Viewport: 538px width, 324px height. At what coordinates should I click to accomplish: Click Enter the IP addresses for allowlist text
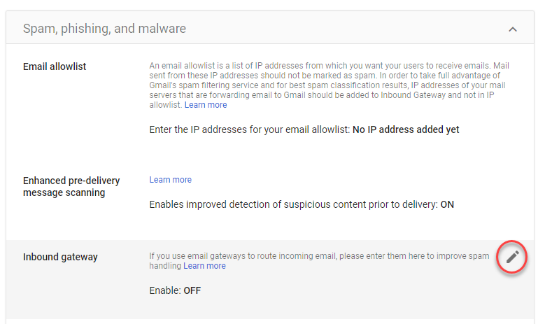[250, 129]
